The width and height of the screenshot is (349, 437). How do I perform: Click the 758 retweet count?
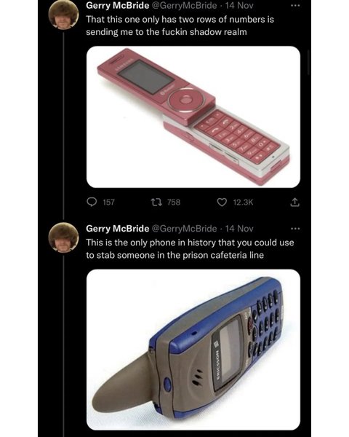coord(174,202)
